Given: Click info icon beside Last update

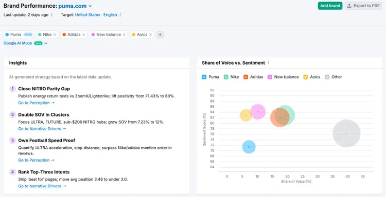Looking at the screenshot, I should pyautogui.click(x=51, y=15).
